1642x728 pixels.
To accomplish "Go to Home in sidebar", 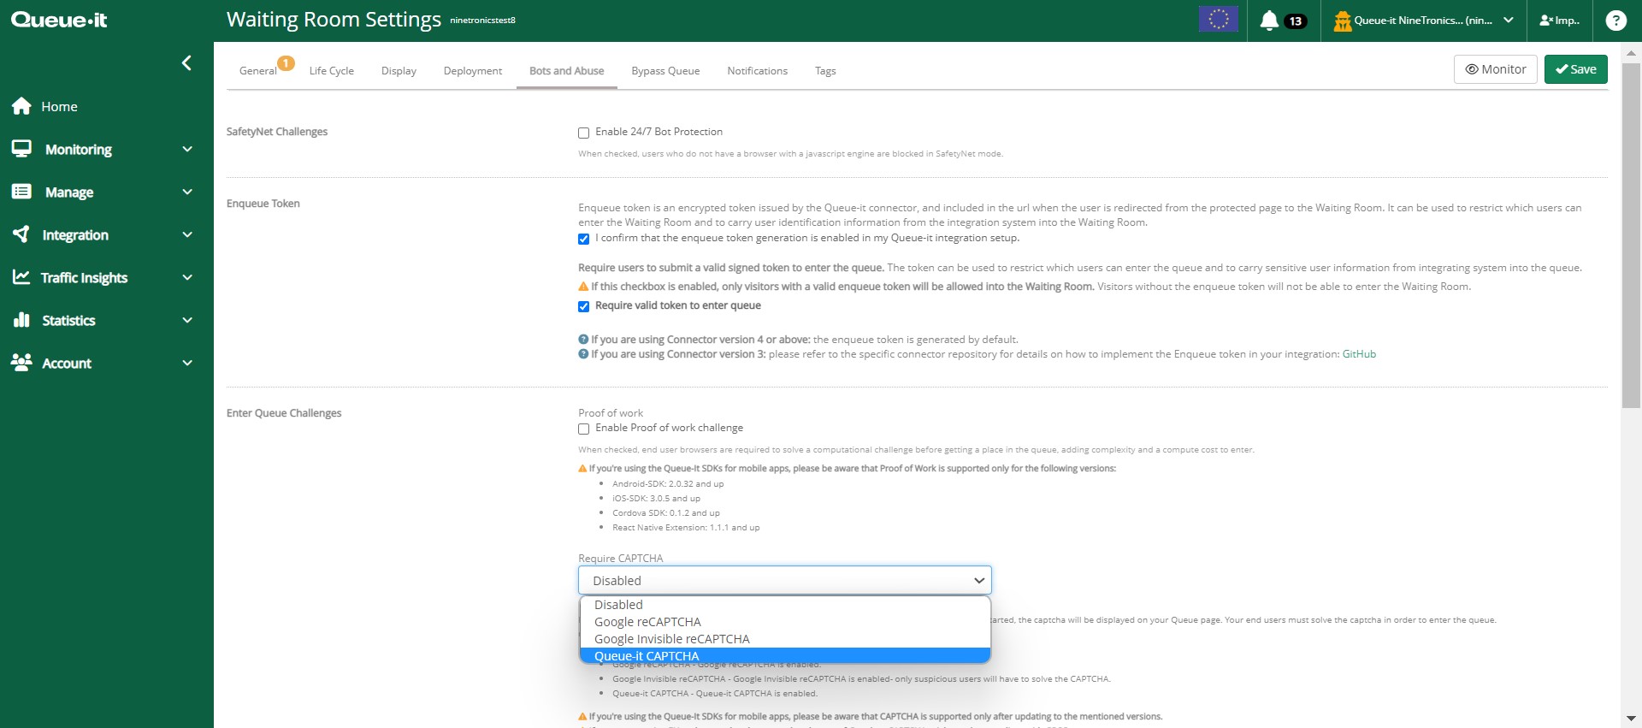I will [x=59, y=106].
